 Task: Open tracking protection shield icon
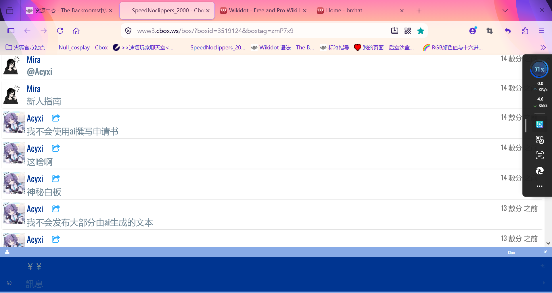coord(128,31)
